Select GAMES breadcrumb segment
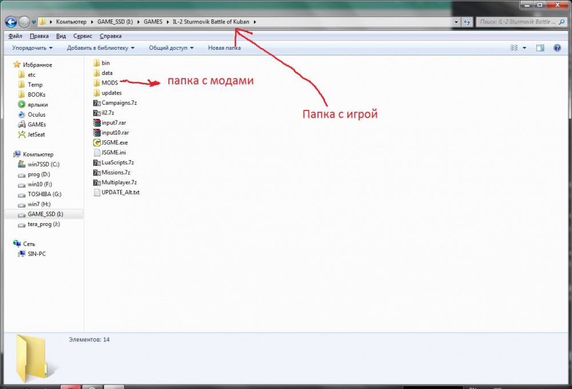This screenshot has height=389, width=572. [153, 22]
